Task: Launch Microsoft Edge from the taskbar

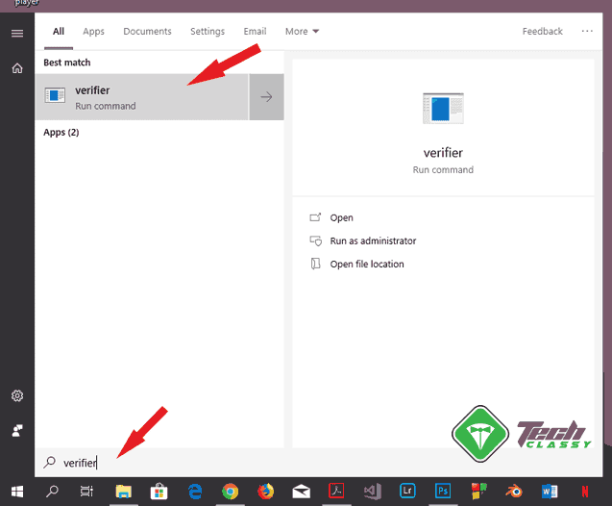Action: pos(195,492)
